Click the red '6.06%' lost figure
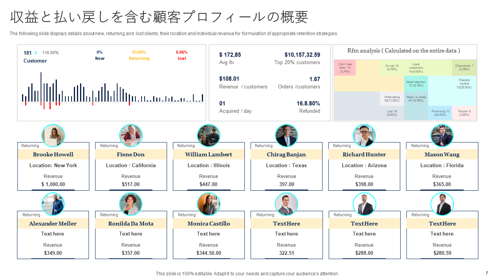This screenshot has height=278, width=495. pos(182,53)
